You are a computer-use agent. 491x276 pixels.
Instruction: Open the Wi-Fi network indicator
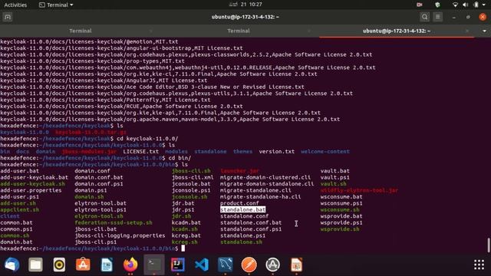(x=455, y=5)
